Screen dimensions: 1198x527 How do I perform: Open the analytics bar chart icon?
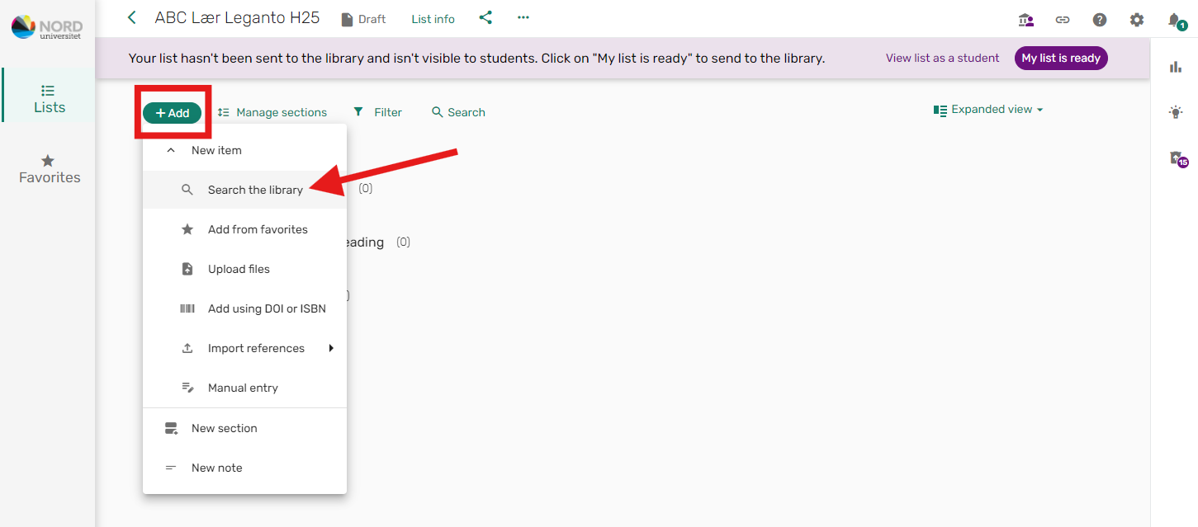click(1176, 68)
